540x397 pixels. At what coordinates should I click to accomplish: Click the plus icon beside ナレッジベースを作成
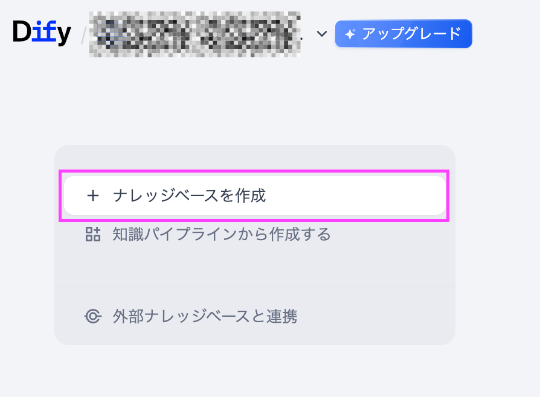pyautogui.click(x=92, y=196)
